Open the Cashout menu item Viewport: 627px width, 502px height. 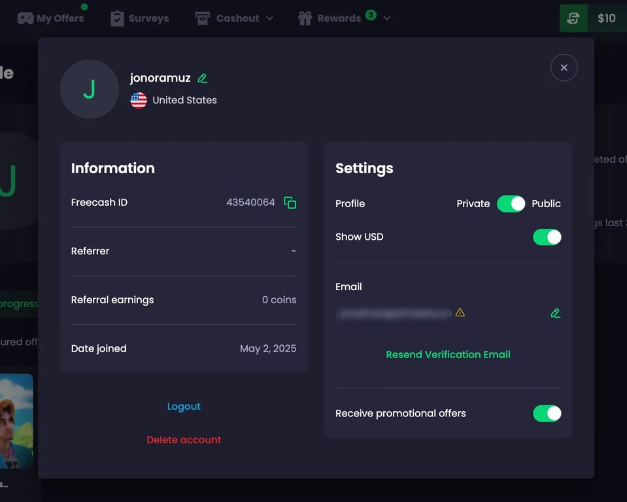point(234,18)
